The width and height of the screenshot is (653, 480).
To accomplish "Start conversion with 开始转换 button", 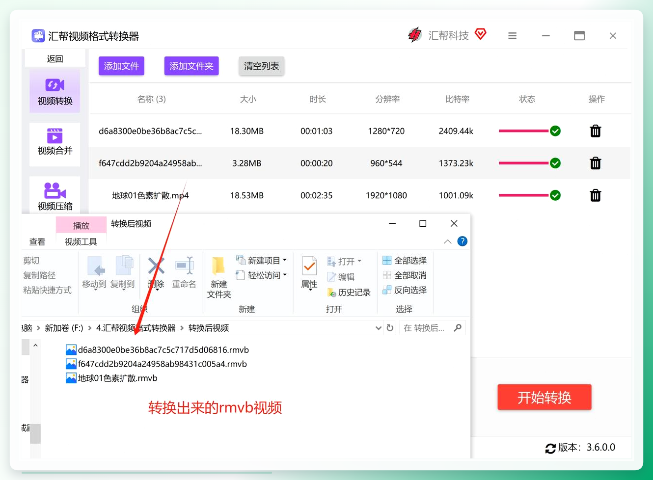I will [x=544, y=397].
